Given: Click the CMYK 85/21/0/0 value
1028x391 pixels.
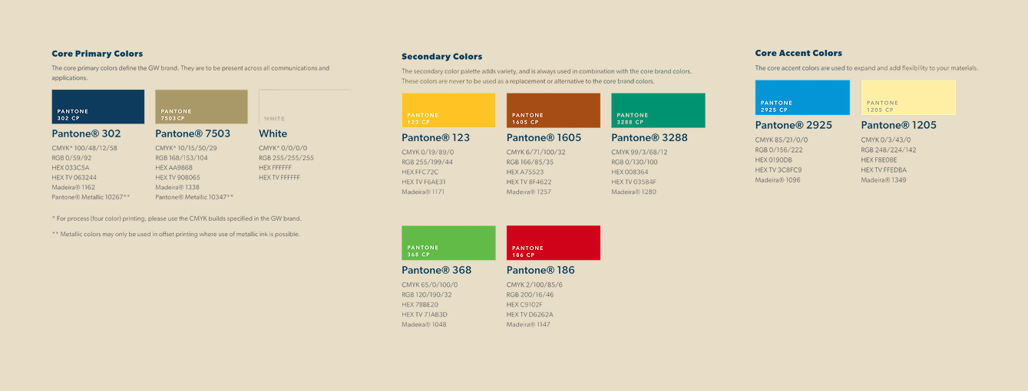Looking at the screenshot, I should point(781,140).
